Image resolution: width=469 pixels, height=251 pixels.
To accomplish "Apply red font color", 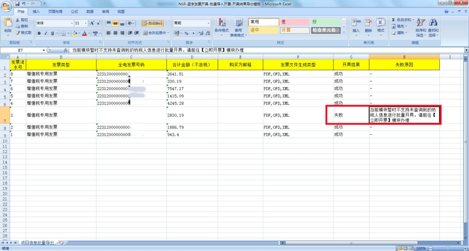I will coord(85,33).
